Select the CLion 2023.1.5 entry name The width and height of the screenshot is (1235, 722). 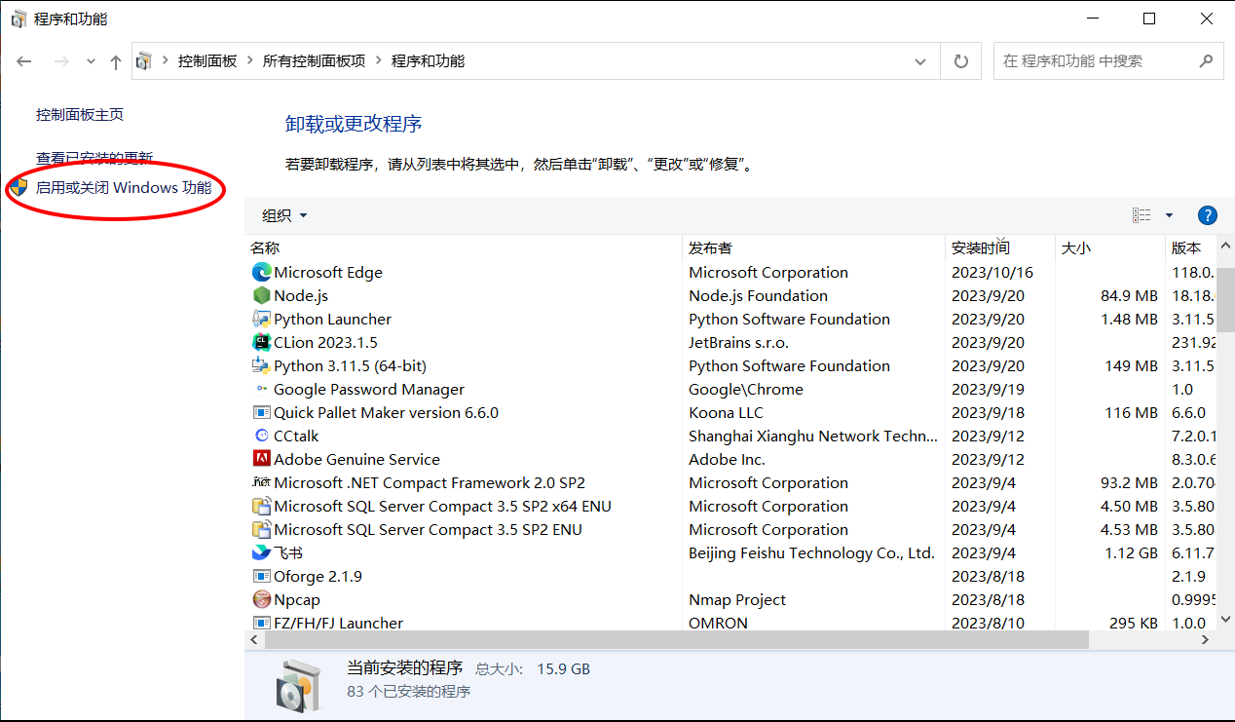coord(325,343)
